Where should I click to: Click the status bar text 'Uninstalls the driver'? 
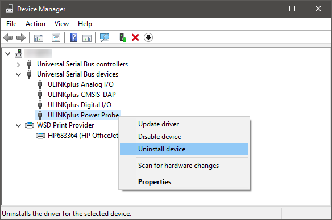(x=67, y=214)
